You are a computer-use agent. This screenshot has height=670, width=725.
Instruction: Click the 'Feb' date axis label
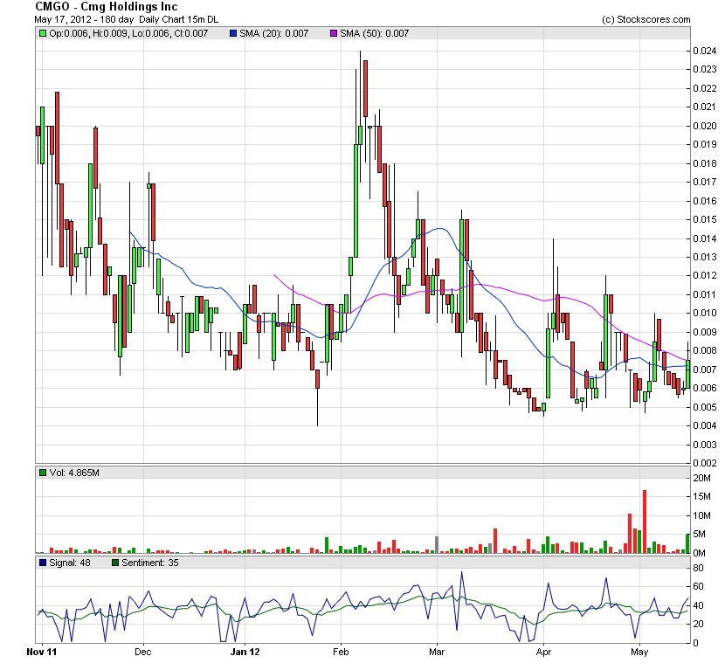click(341, 652)
